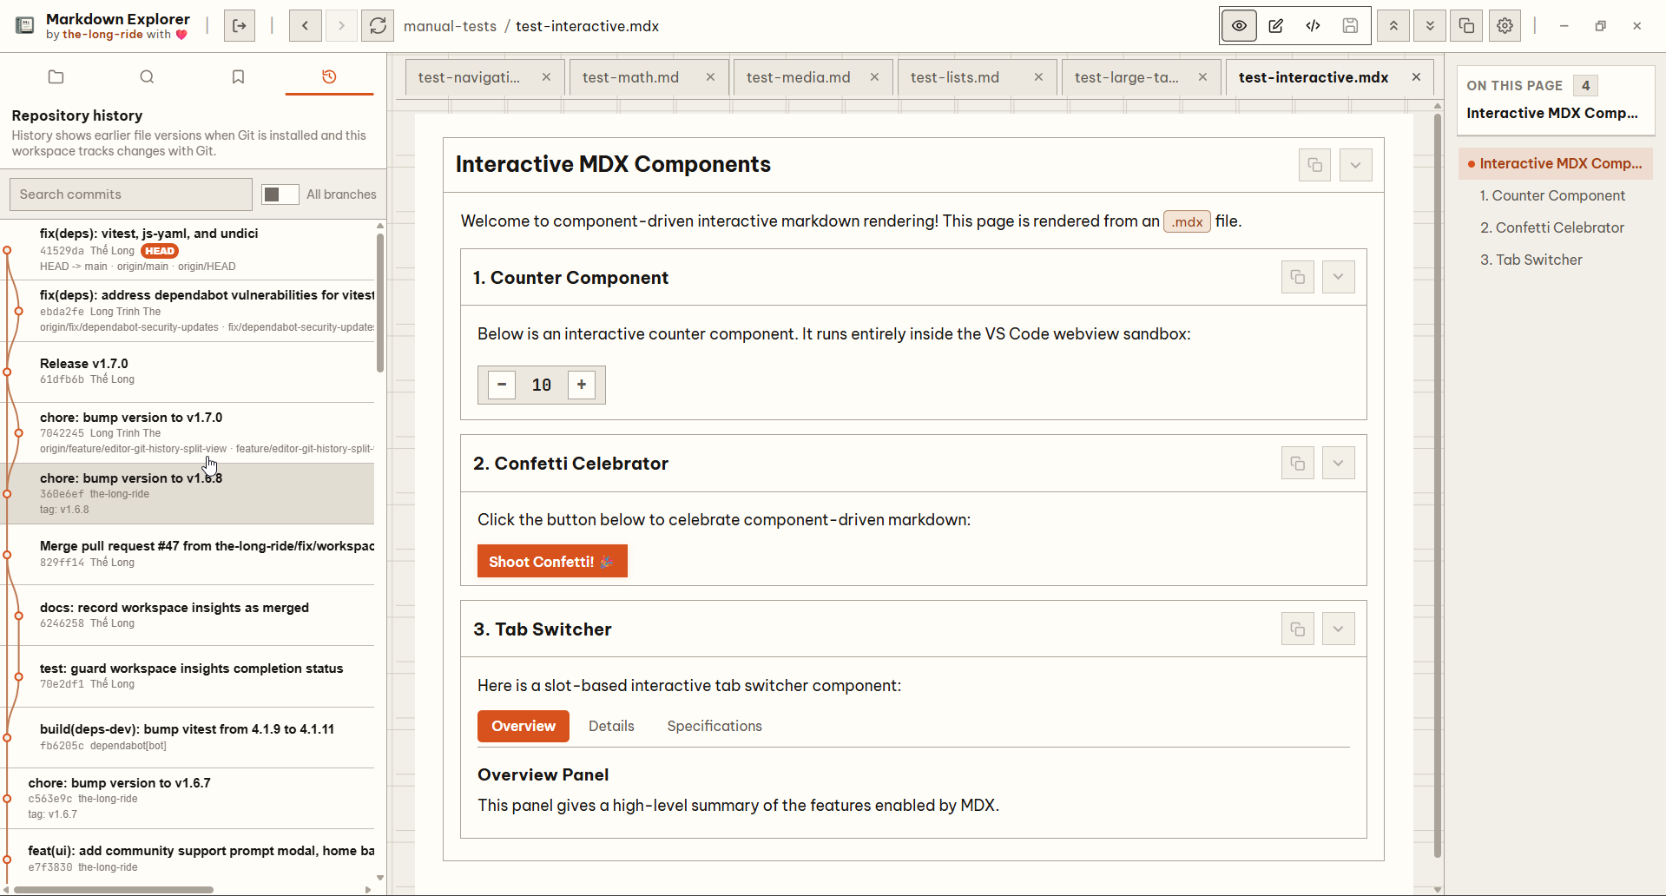
Task: Open the files explorer folder icon
Action: tap(56, 76)
